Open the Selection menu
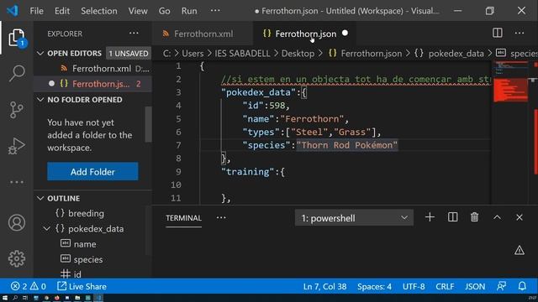 99,11
